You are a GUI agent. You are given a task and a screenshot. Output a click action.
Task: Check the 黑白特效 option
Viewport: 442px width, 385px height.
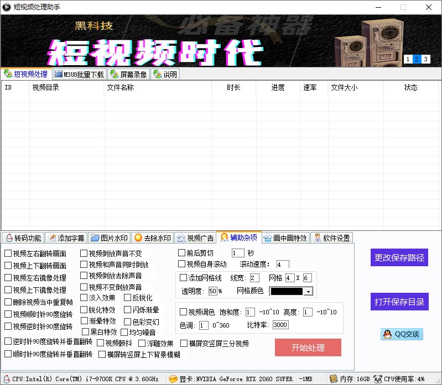(85, 332)
